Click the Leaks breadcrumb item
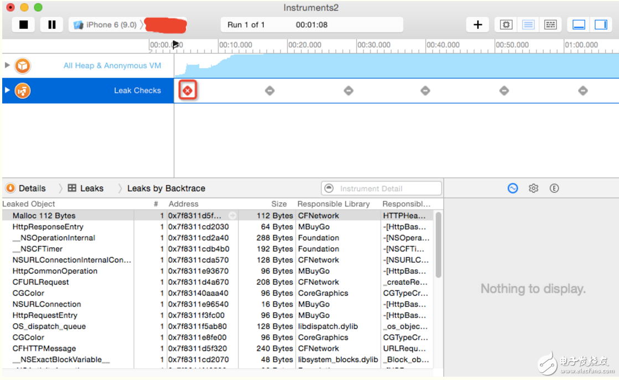Viewport: 619px width, 380px height. click(86, 189)
